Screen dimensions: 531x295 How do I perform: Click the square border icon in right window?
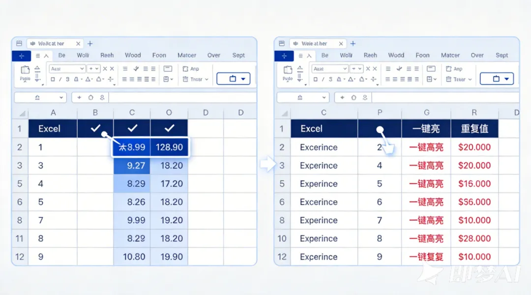pyautogui.click(x=315, y=79)
